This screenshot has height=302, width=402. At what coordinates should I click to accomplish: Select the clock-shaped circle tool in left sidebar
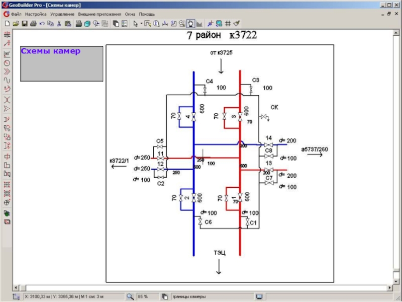(x=7, y=63)
